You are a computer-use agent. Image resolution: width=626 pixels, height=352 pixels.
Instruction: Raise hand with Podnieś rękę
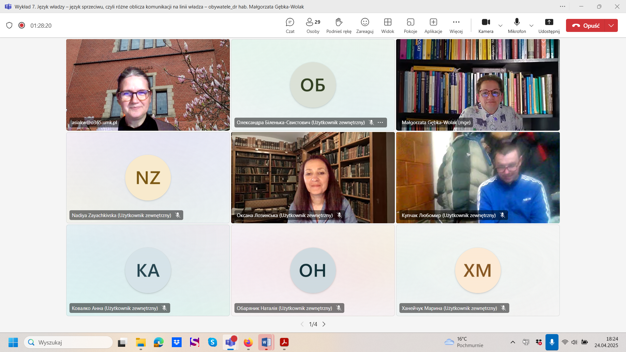point(339,25)
